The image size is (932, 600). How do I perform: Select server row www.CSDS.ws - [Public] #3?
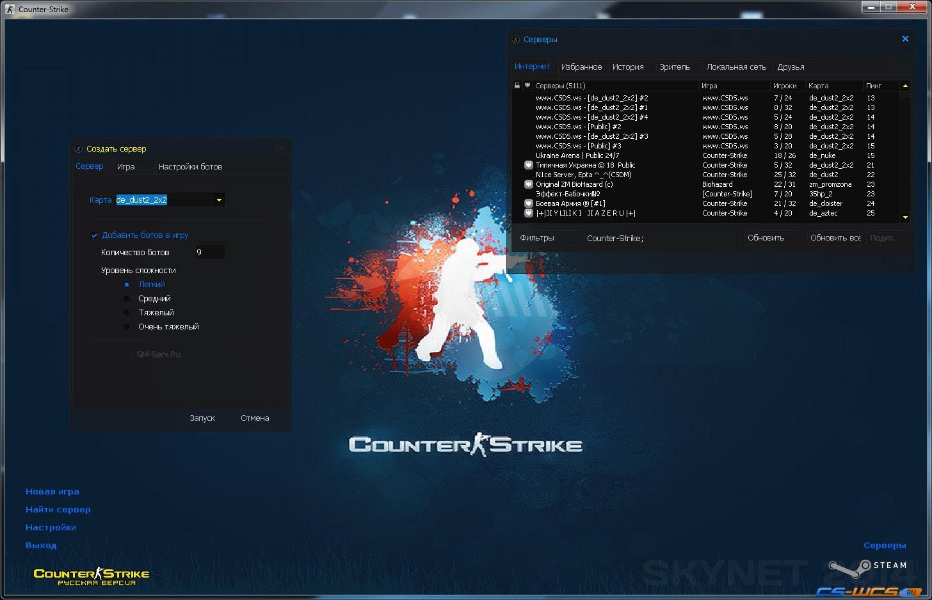711,146
